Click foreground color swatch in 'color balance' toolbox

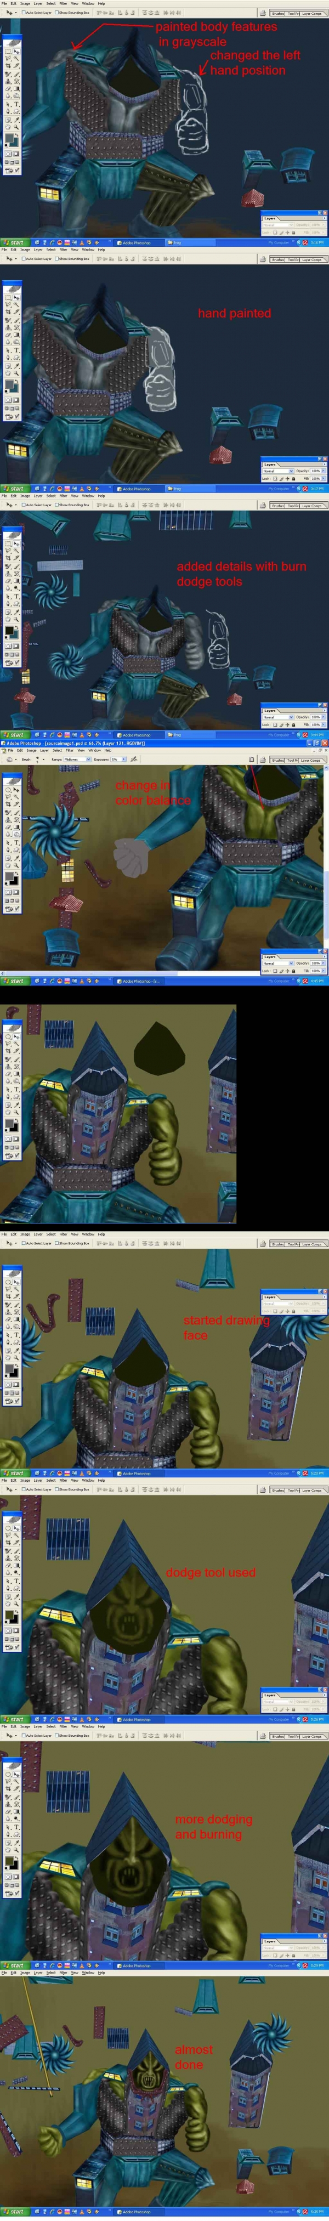(x=9, y=877)
